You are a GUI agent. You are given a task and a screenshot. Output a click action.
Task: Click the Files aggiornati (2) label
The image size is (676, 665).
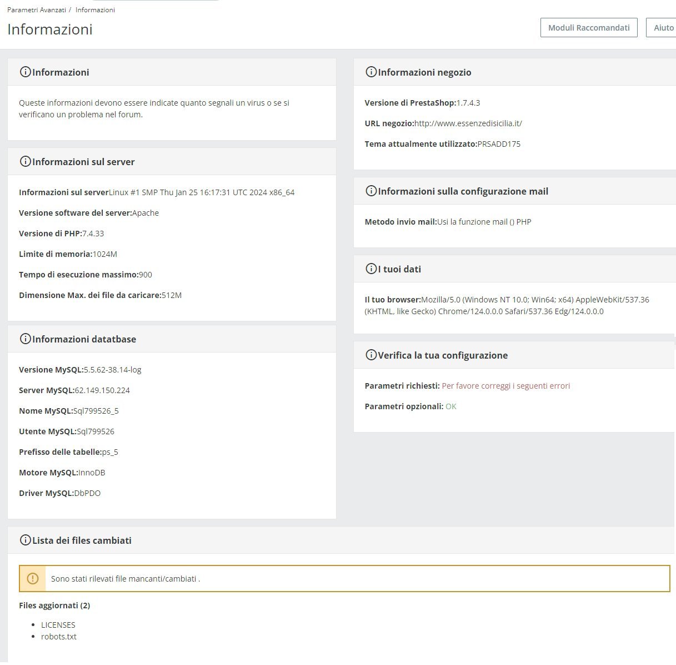click(54, 606)
